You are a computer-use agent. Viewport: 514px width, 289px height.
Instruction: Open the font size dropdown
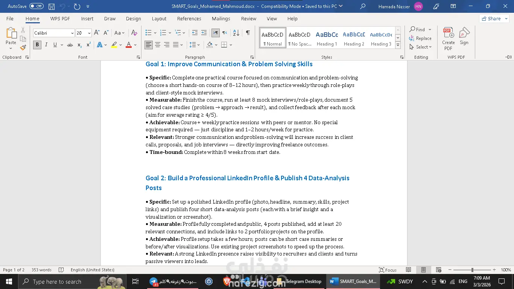point(89,33)
